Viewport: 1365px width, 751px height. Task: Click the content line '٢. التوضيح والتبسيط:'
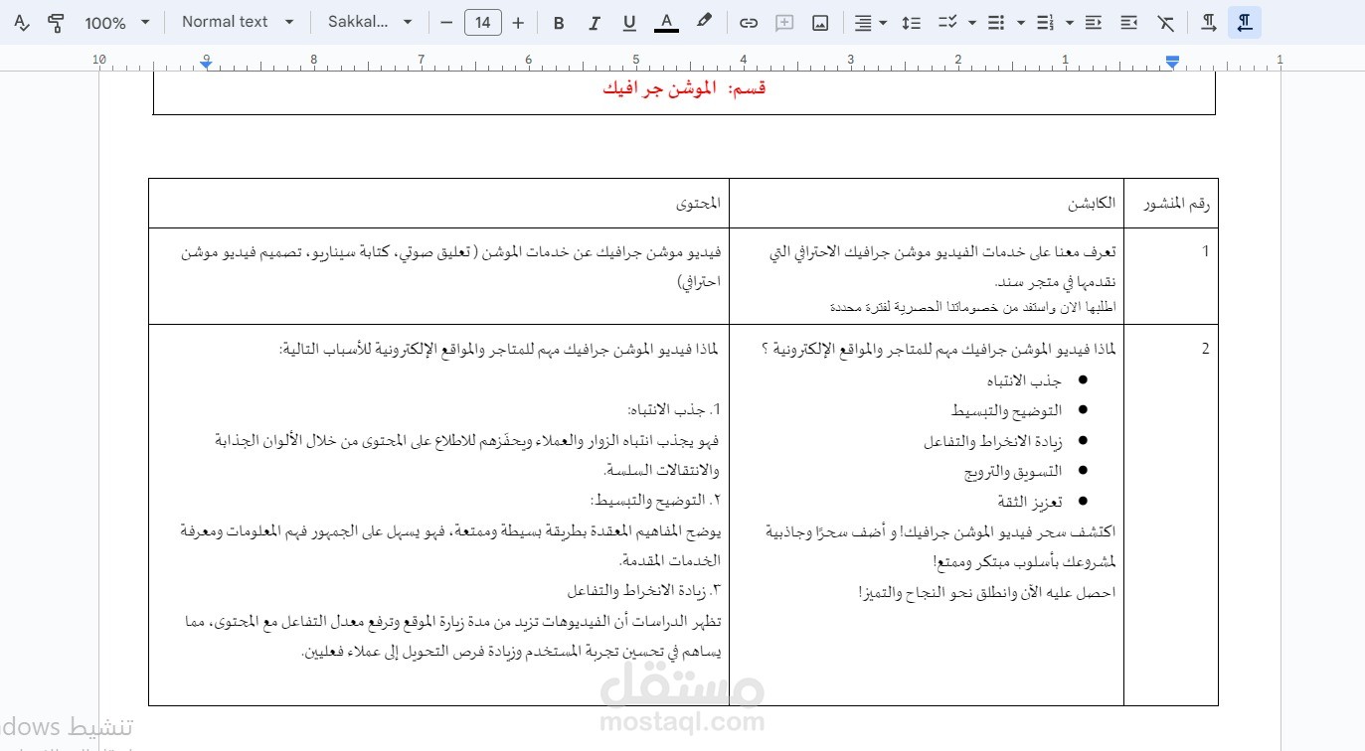[x=655, y=500]
